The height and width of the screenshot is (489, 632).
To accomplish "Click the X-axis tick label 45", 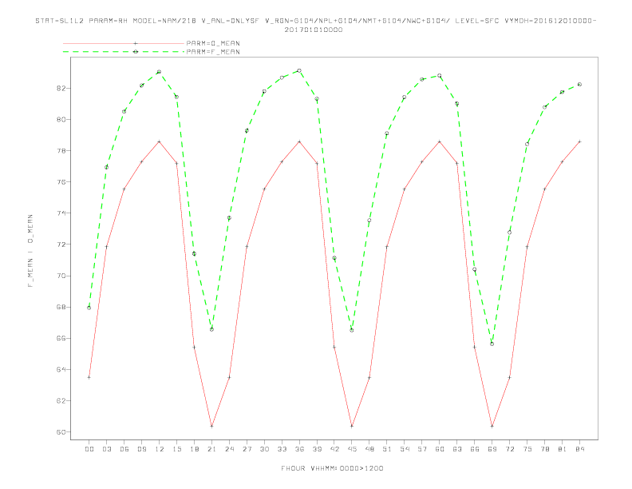I will coord(352,449).
